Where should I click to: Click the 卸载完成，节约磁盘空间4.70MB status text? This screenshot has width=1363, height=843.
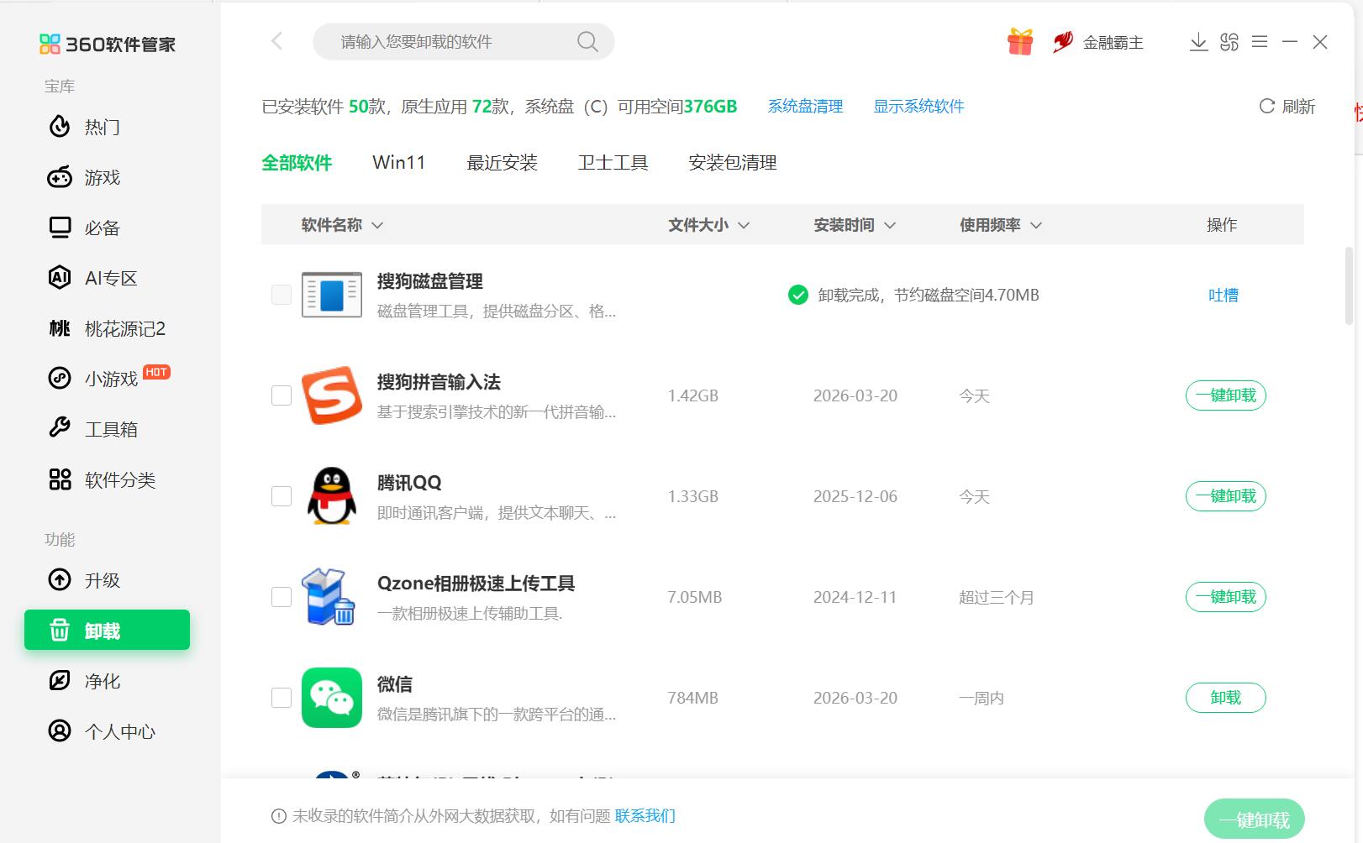929,295
